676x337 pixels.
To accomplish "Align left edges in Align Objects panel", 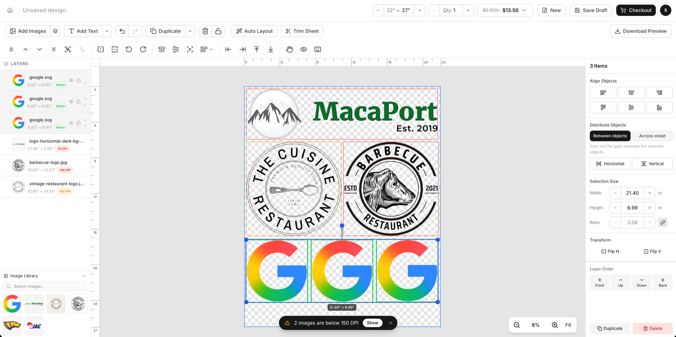I will pos(603,93).
